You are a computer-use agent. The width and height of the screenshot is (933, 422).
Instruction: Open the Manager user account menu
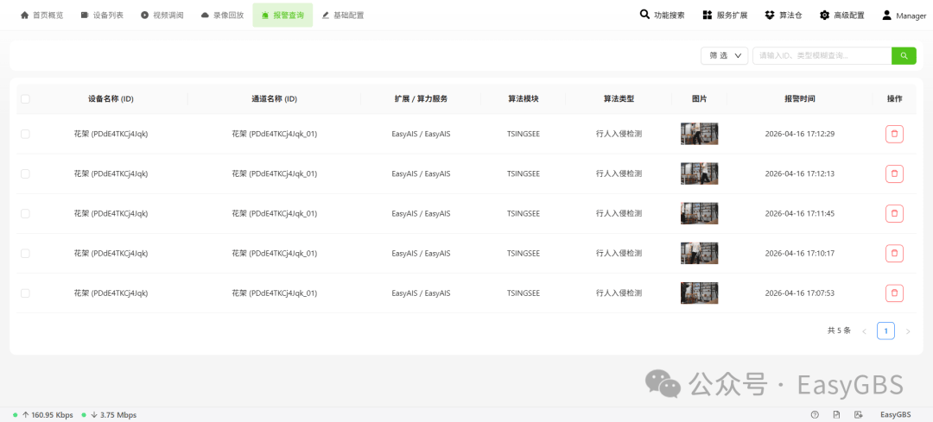pyautogui.click(x=904, y=16)
